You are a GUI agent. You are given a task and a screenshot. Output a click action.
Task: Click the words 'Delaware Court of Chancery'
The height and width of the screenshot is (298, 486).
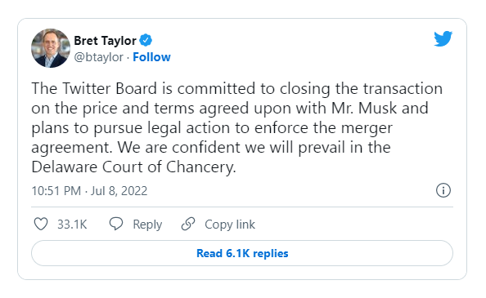point(133,167)
